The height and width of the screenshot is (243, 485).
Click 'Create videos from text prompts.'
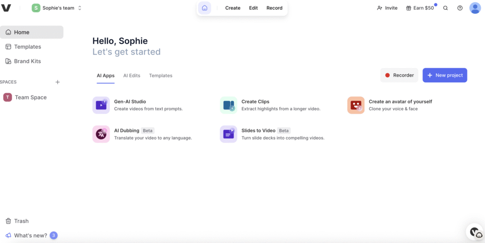tap(148, 109)
